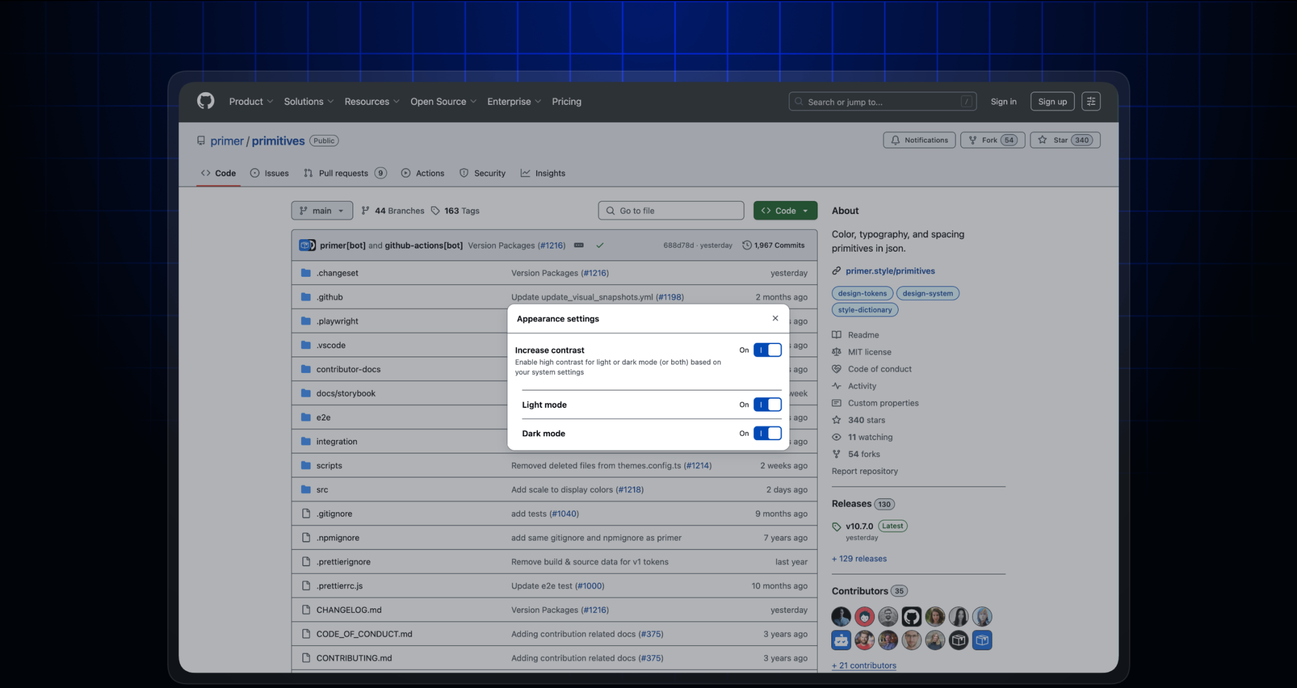Close the Appearance settings dialog
The image size is (1297, 688).
(775, 318)
